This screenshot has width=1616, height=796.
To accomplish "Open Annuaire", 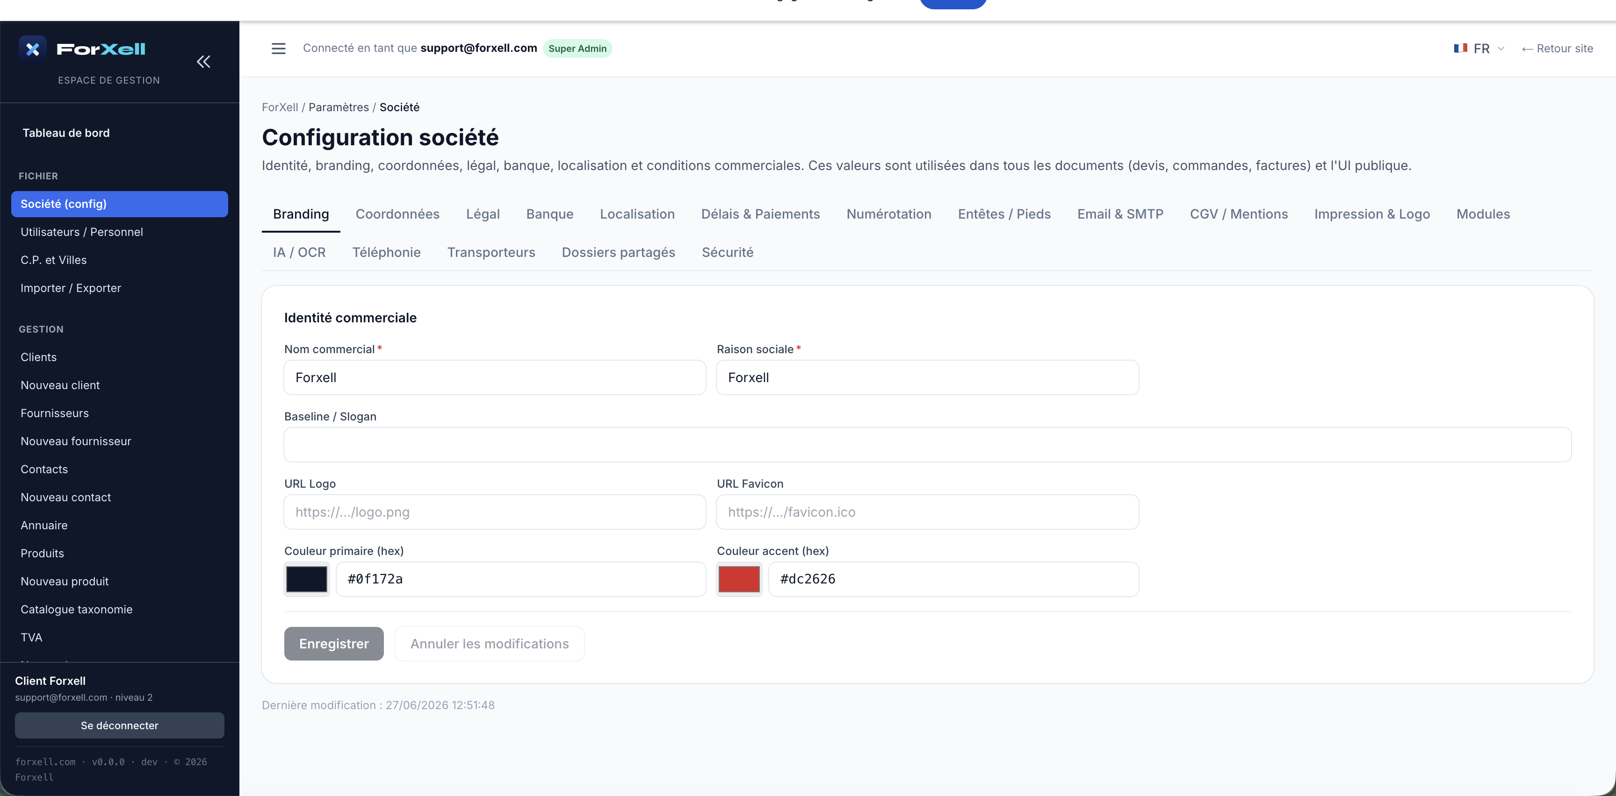I will pos(119,525).
